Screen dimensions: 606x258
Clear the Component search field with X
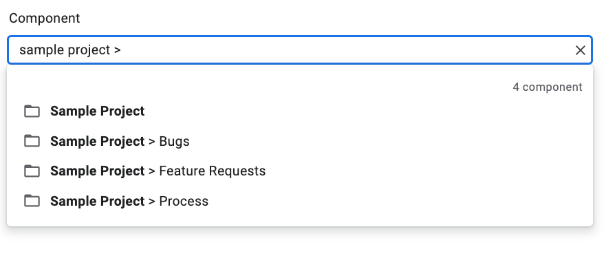580,50
